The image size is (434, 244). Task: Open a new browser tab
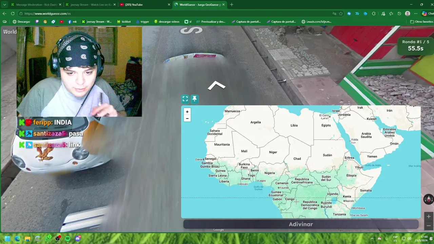point(232,5)
